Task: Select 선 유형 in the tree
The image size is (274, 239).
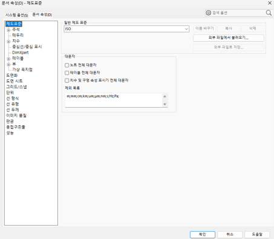Action: pos(13,104)
